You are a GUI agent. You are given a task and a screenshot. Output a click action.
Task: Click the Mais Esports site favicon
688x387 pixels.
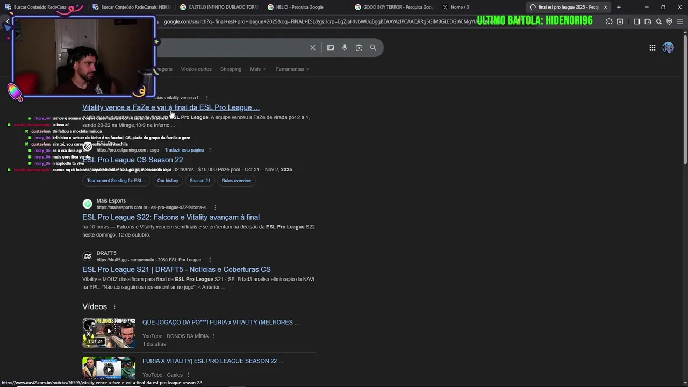click(87, 204)
